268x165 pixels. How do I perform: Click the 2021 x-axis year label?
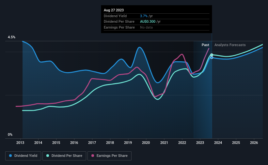pyautogui.click(x=164, y=143)
